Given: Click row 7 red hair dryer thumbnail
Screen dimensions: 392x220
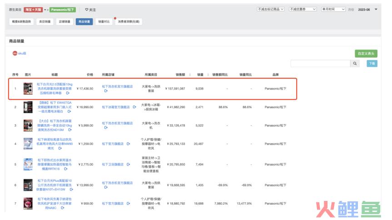Looking at the screenshot, I should (x=28, y=204).
